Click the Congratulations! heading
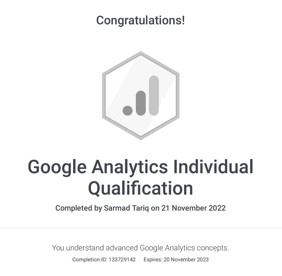The height and width of the screenshot is (276, 282). coord(141,20)
